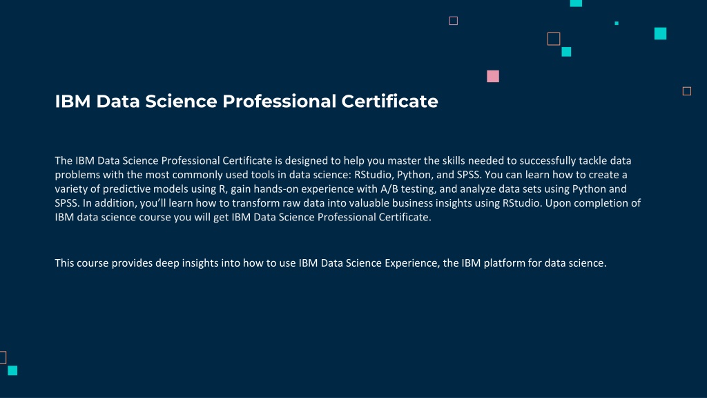
Task: Click the teal square cut off at top edge
Action: point(576,3)
